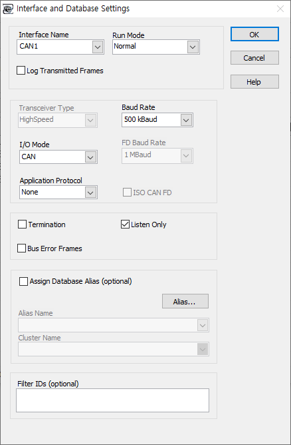Close the Interface and Database Settings dialog
This screenshot has height=445, width=291.
click(x=280, y=9)
